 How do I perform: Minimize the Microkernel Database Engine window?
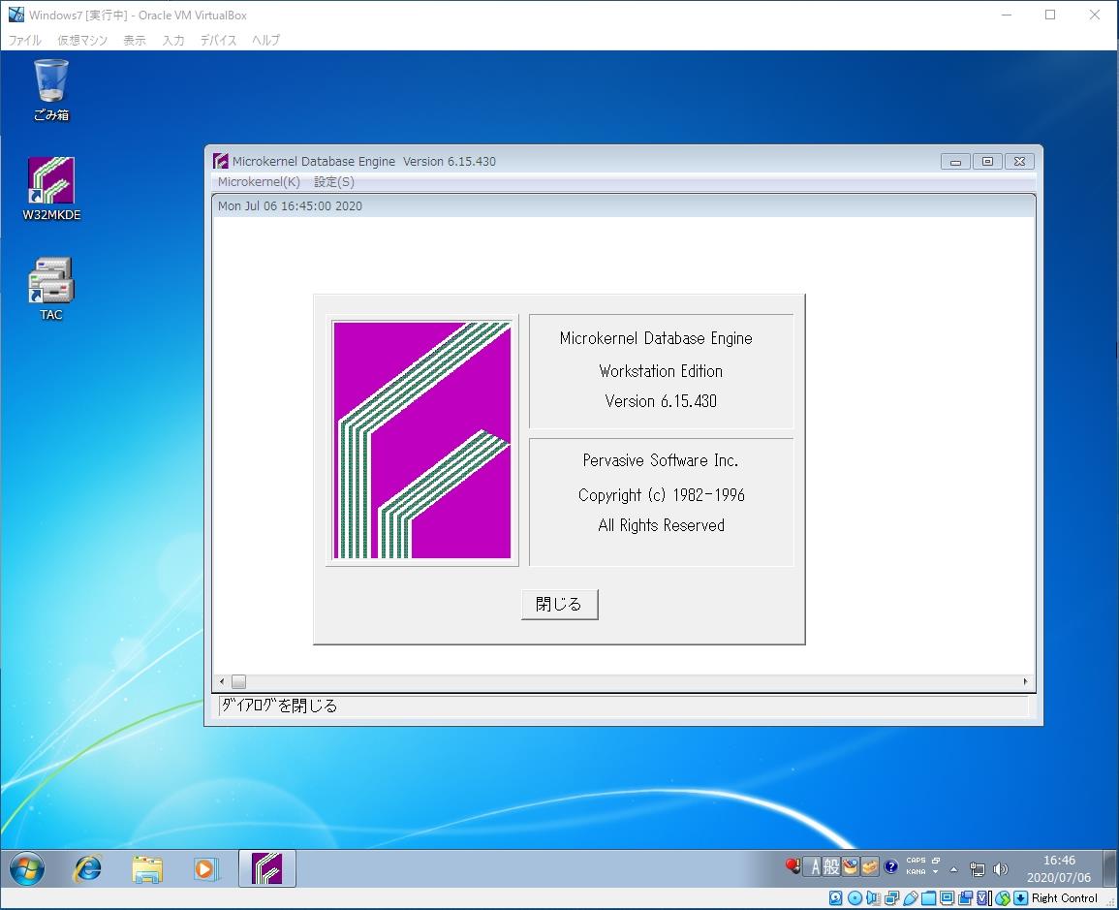(x=955, y=162)
